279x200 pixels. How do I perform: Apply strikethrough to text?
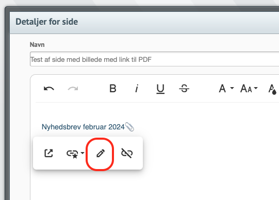pyautogui.click(x=184, y=88)
